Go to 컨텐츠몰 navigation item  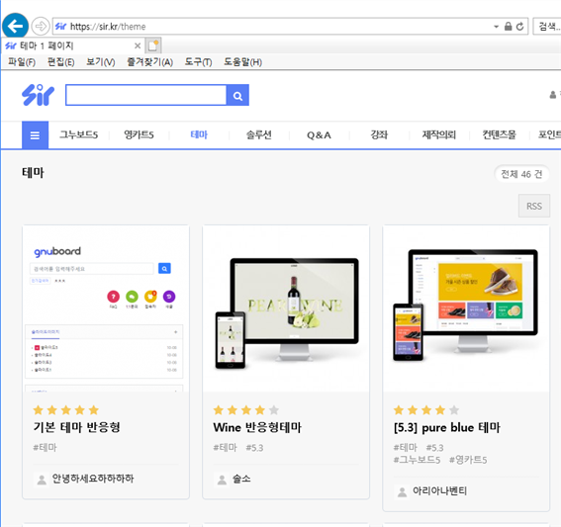[499, 135]
